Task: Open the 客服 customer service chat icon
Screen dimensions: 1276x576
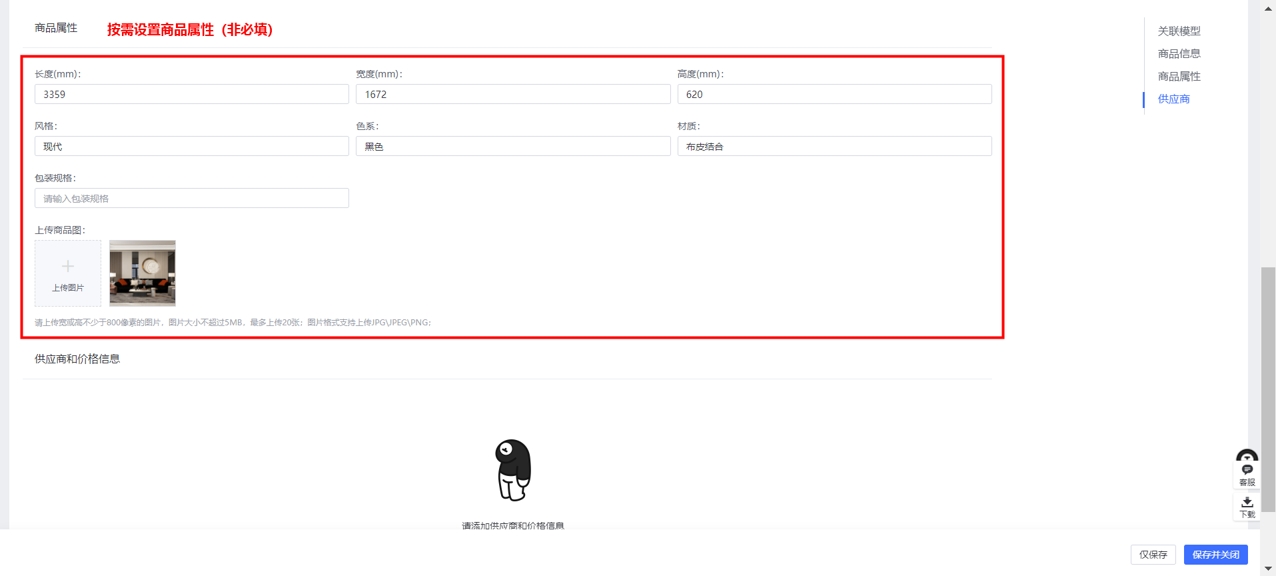Action: point(1247,475)
